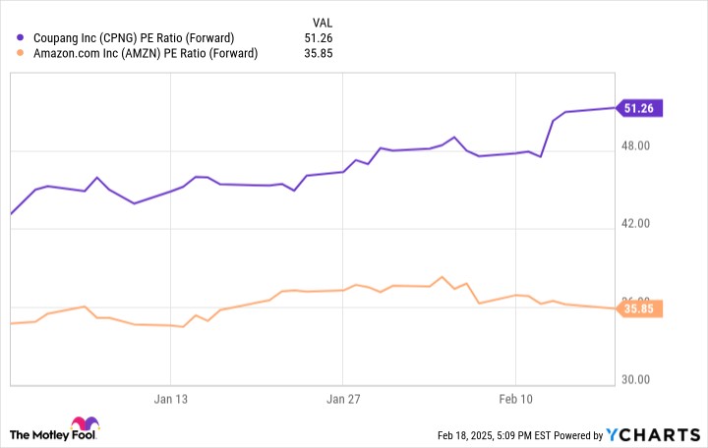The width and height of the screenshot is (708, 448).
Task: Click the 48.00 y-axis label
Action: point(635,145)
